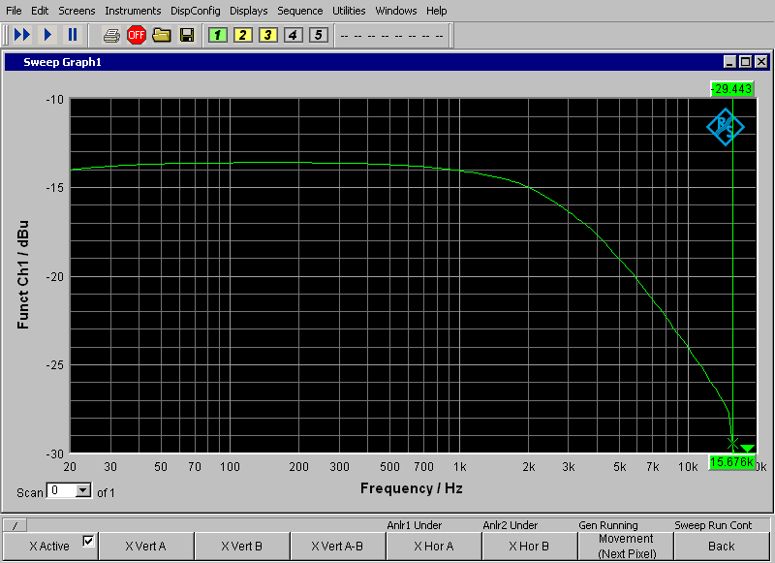This screenshot has width=775, height=563.
Task: Click the slash tab above softkeys
Action: [x=15, y=525]
